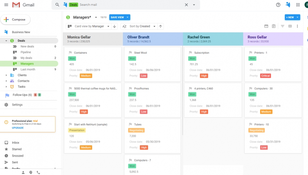The image size is (308, 175).
Task: Open the Gmail main menu hamburger
Action: (x=6, y=5)
